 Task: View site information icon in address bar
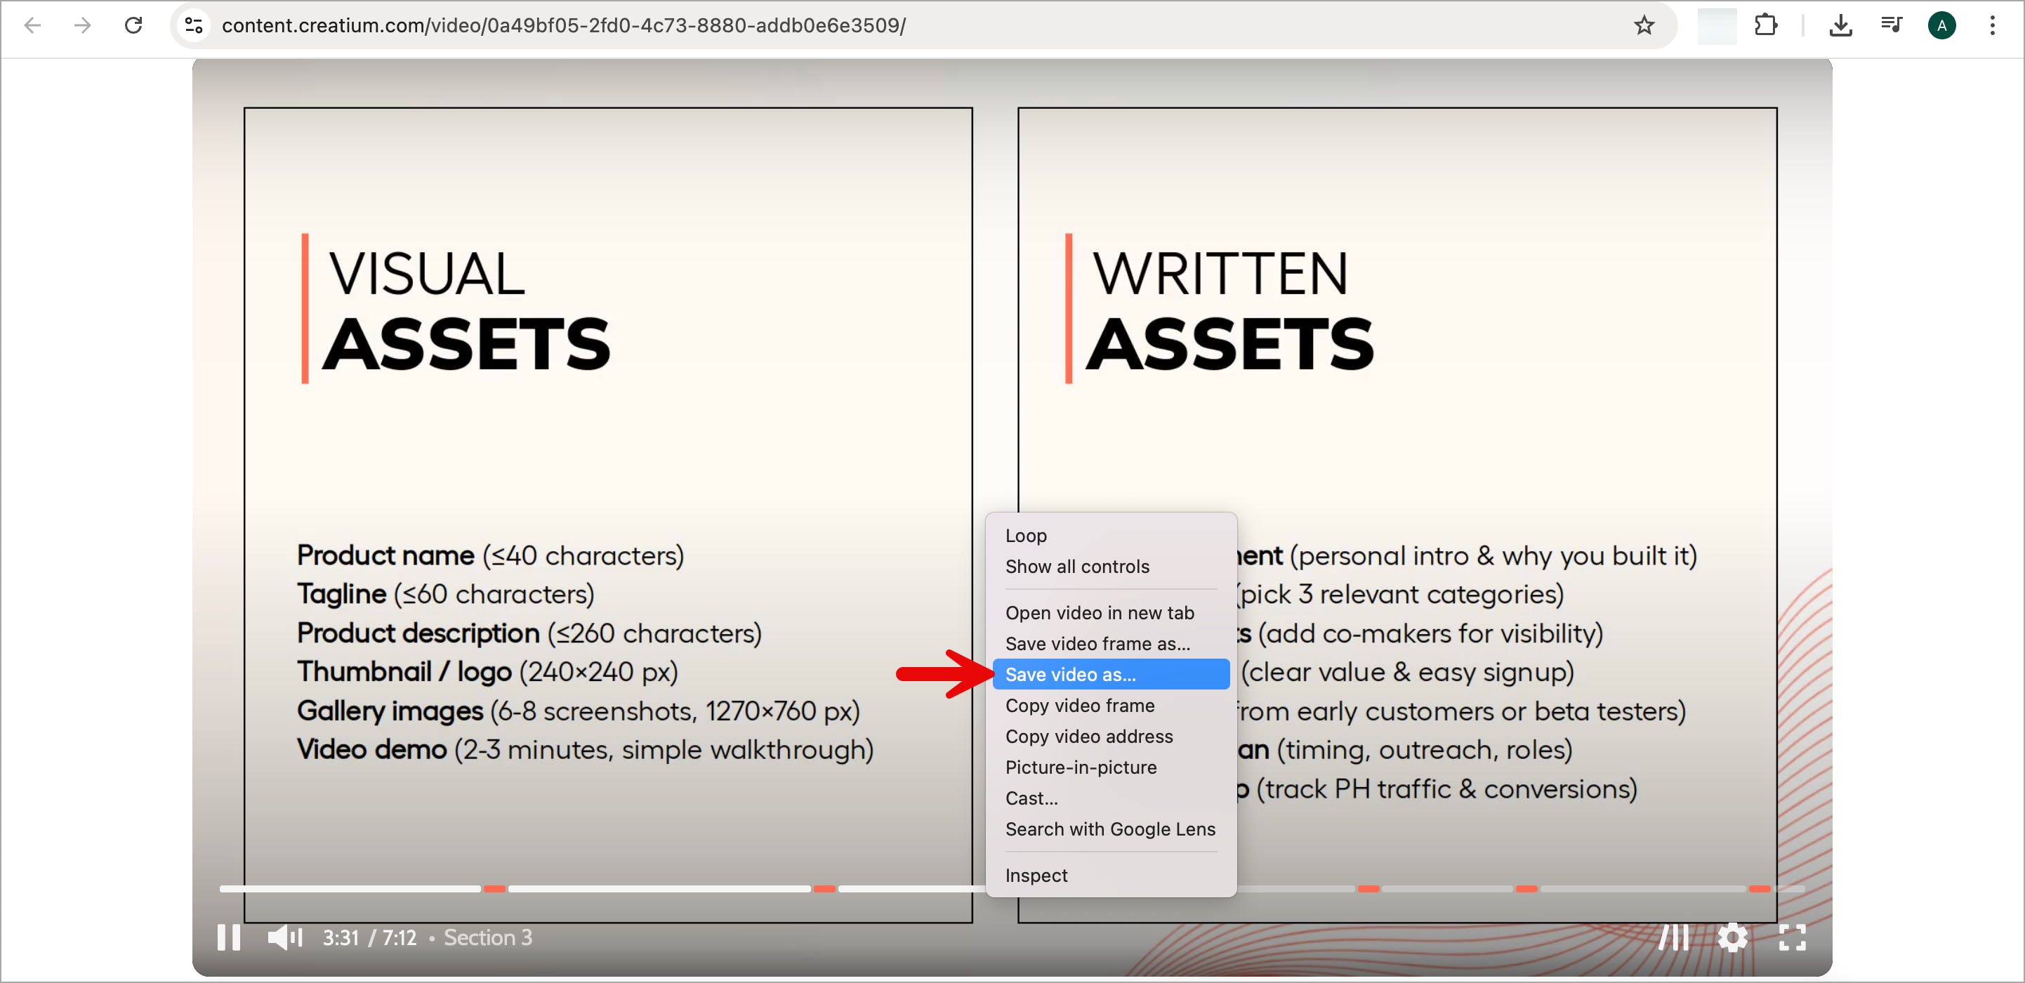point(193,26)
